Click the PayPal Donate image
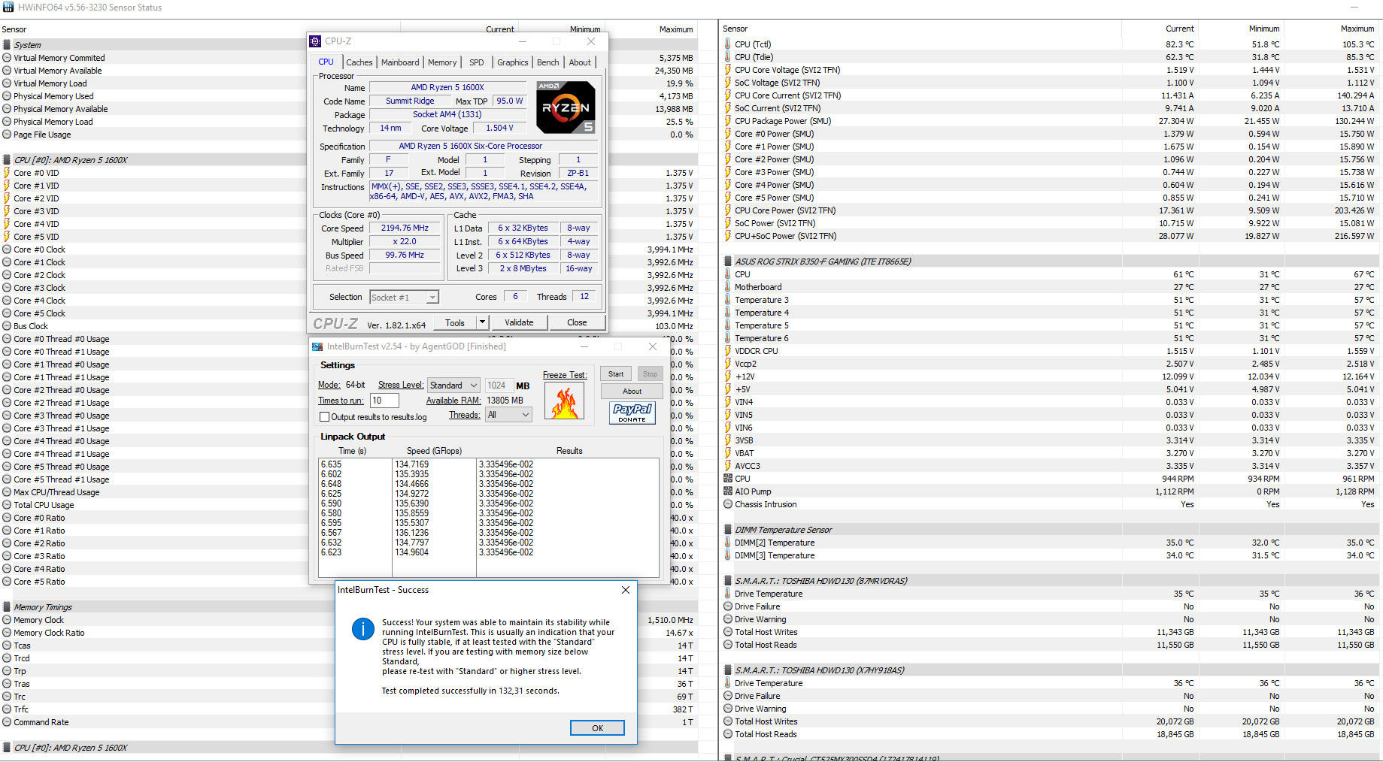This screenshot has height=762, width=1383. point(632,413)
